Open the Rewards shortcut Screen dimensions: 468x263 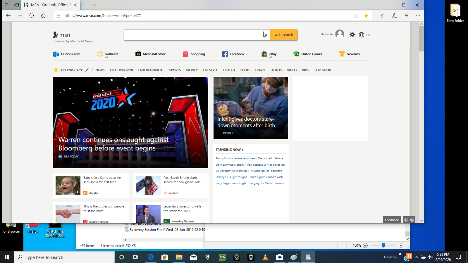point(349,54)
